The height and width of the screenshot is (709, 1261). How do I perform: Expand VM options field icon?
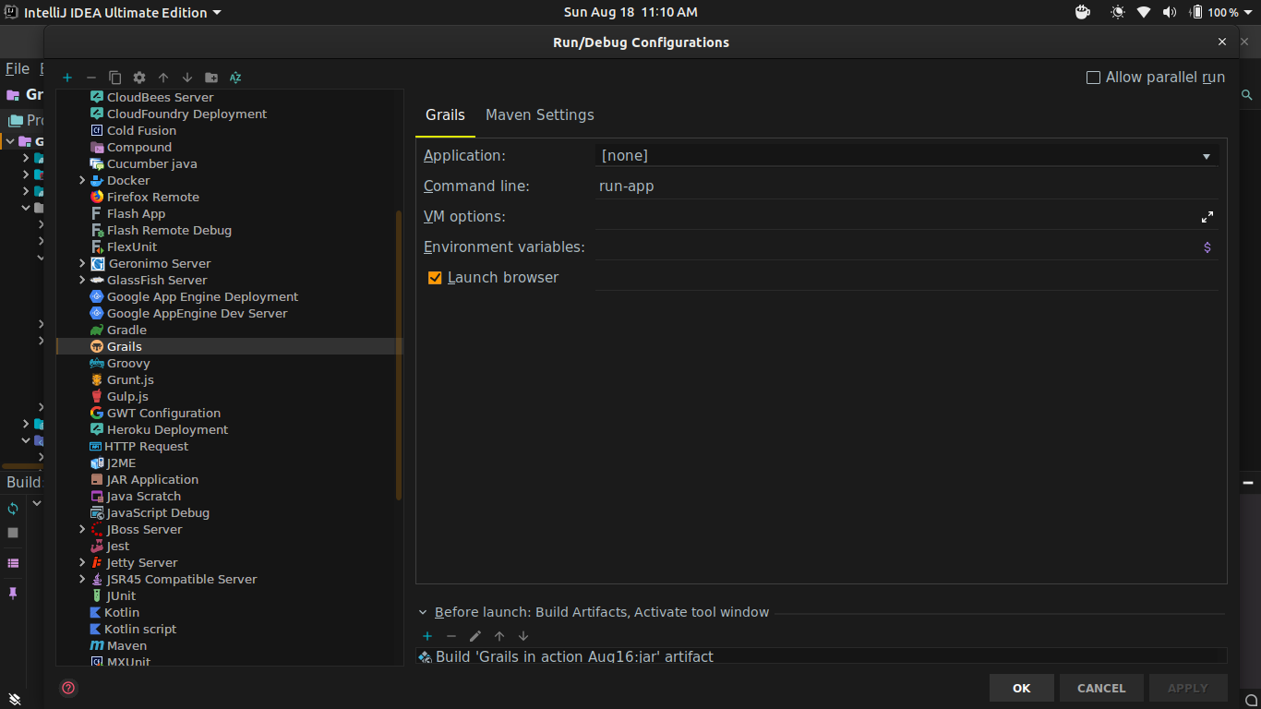tap(1207, 217)
